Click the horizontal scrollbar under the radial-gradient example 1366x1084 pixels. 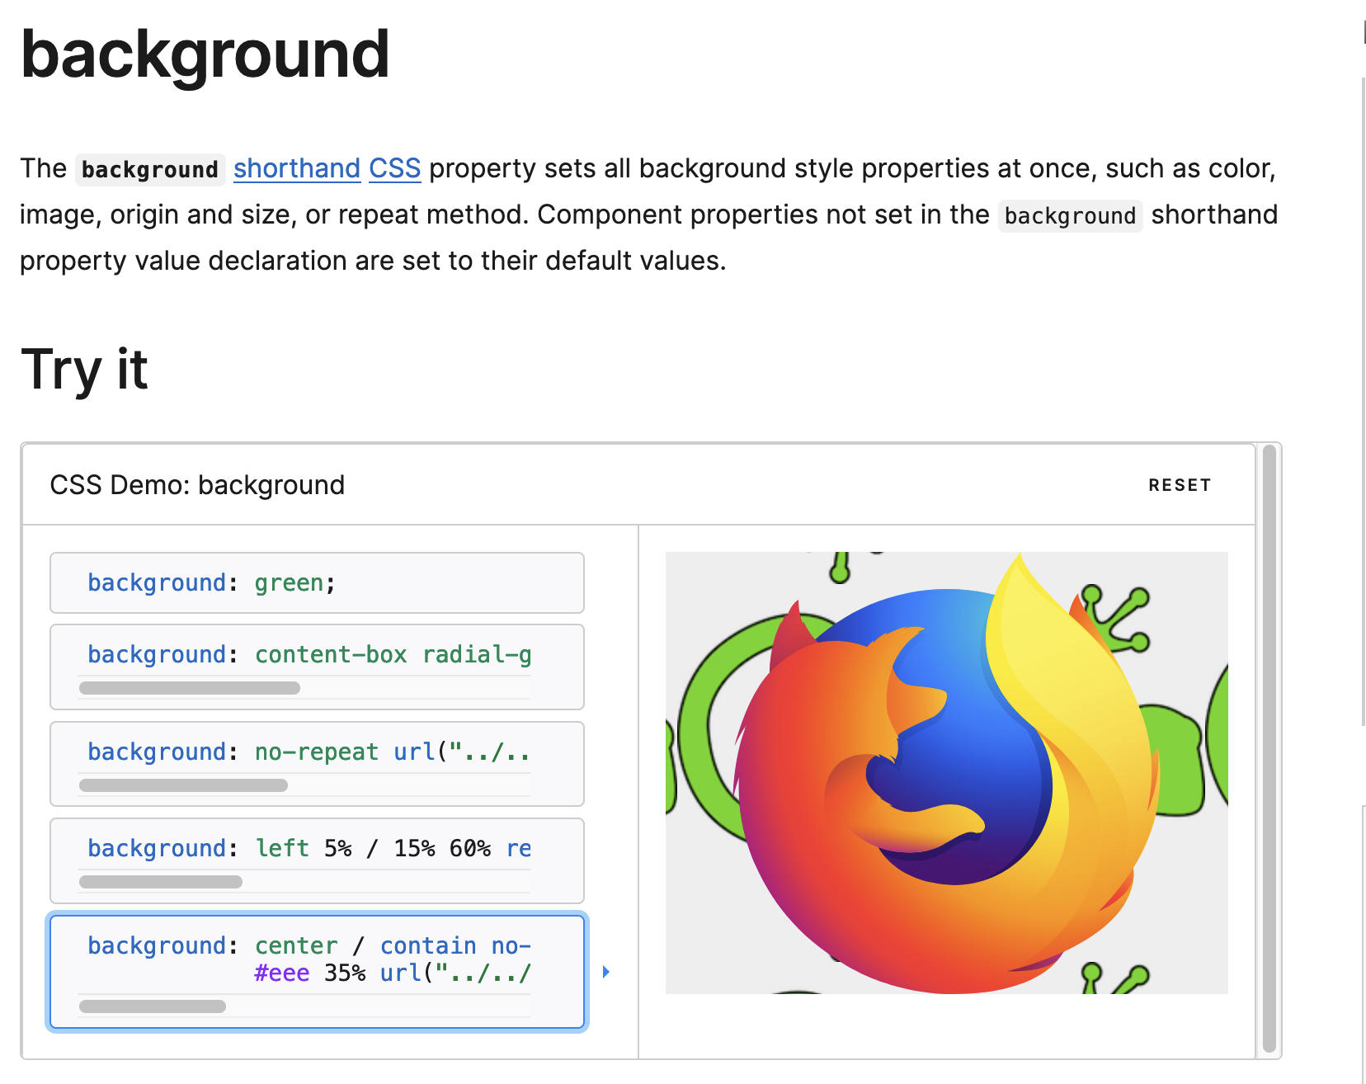pyautogui.click(x=188, y=686)
